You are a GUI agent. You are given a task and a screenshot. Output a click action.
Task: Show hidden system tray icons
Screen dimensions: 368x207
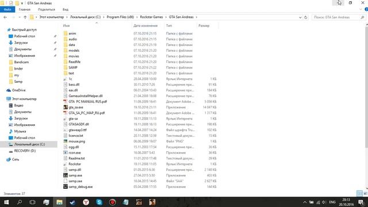click(x=305, y=202)
